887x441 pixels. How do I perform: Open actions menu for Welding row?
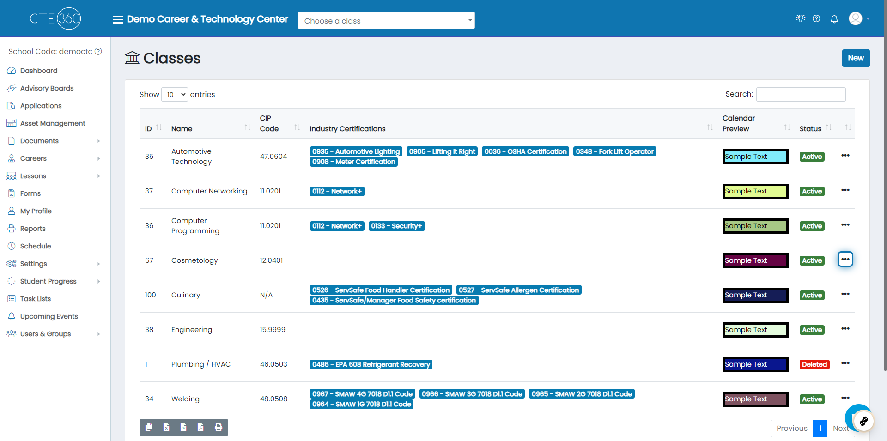845,398
